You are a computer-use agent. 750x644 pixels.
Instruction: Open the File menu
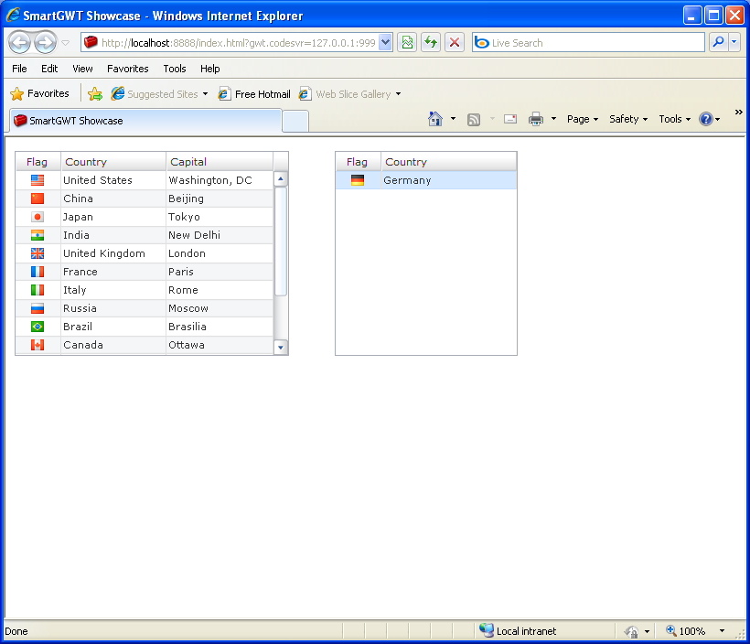click(19, 69)
